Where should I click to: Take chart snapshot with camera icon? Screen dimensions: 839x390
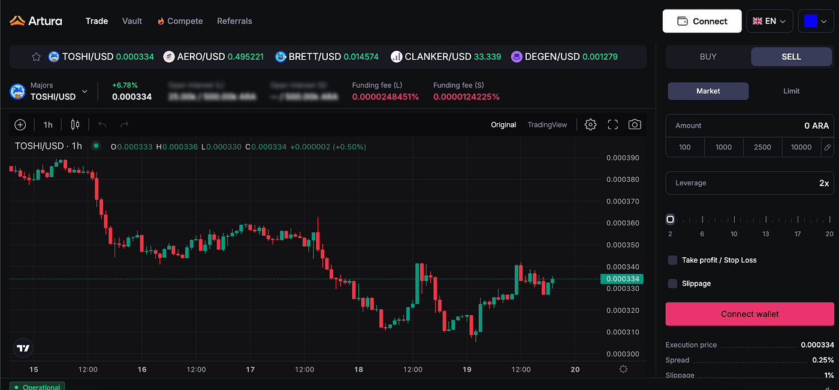tap(635, 124)
